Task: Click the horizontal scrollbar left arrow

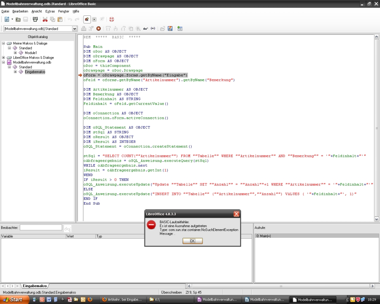Action: [x=189, y=286]
